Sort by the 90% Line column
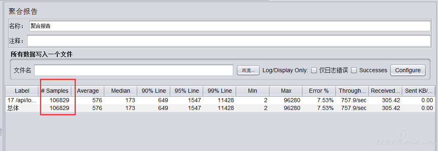Image resolution: width=438 pixels, height=151 pixels. [x=154, y=91]
